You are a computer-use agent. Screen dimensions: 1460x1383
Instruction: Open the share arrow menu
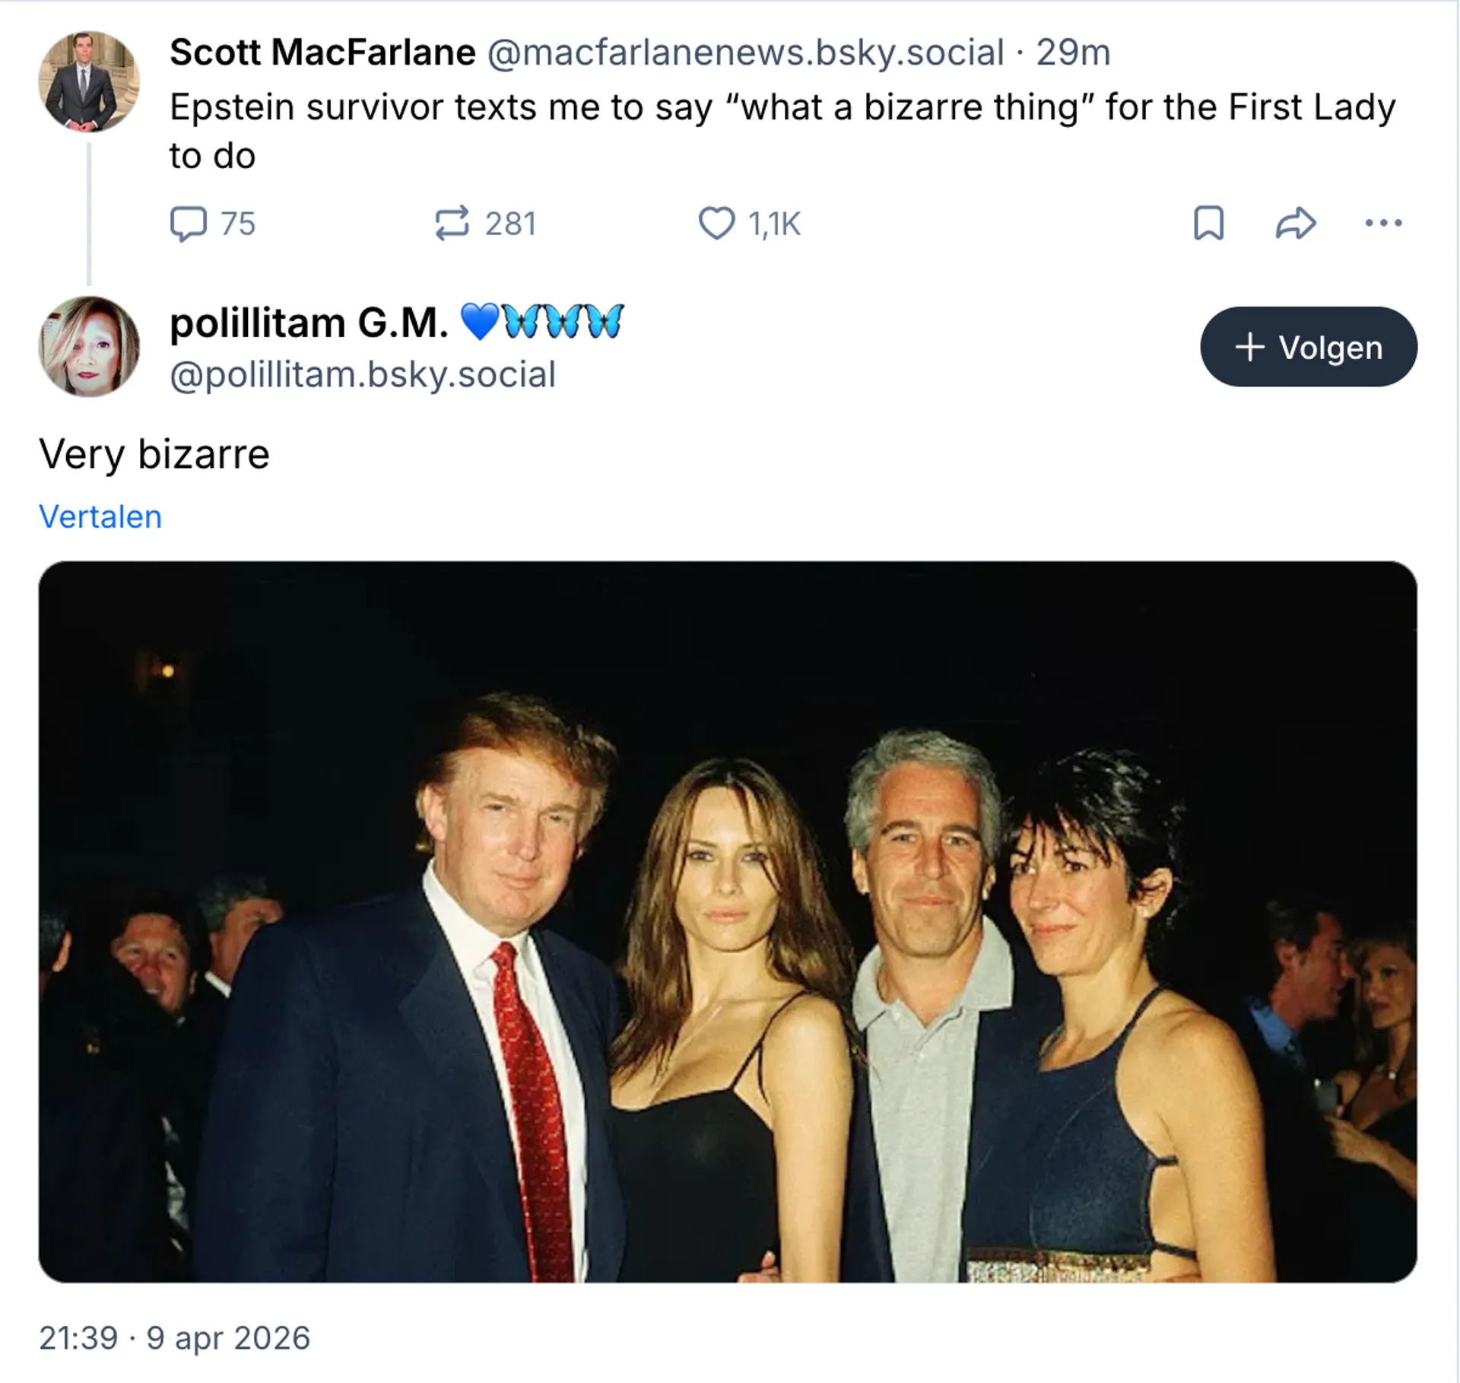click(x=1295, y=224)
